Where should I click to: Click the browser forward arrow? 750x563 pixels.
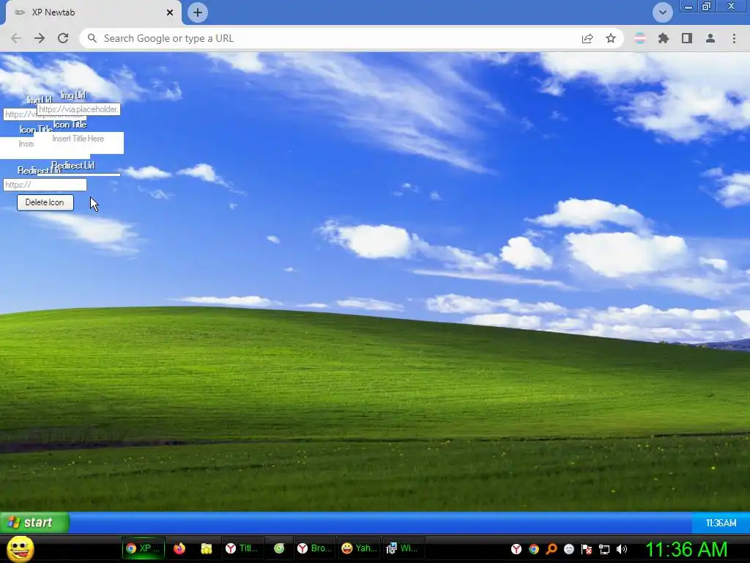pyautogui.click(x=40, y=38)
